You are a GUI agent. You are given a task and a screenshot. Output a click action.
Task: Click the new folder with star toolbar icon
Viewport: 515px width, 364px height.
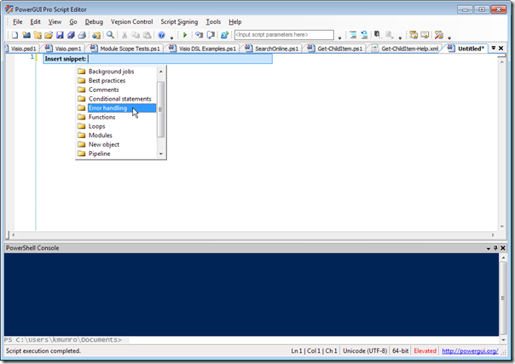pos(38,35)
